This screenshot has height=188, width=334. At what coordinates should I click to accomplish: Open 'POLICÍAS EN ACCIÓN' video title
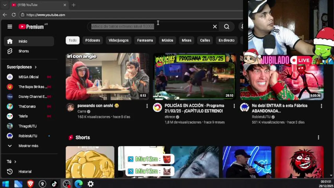tap(194, 108)
